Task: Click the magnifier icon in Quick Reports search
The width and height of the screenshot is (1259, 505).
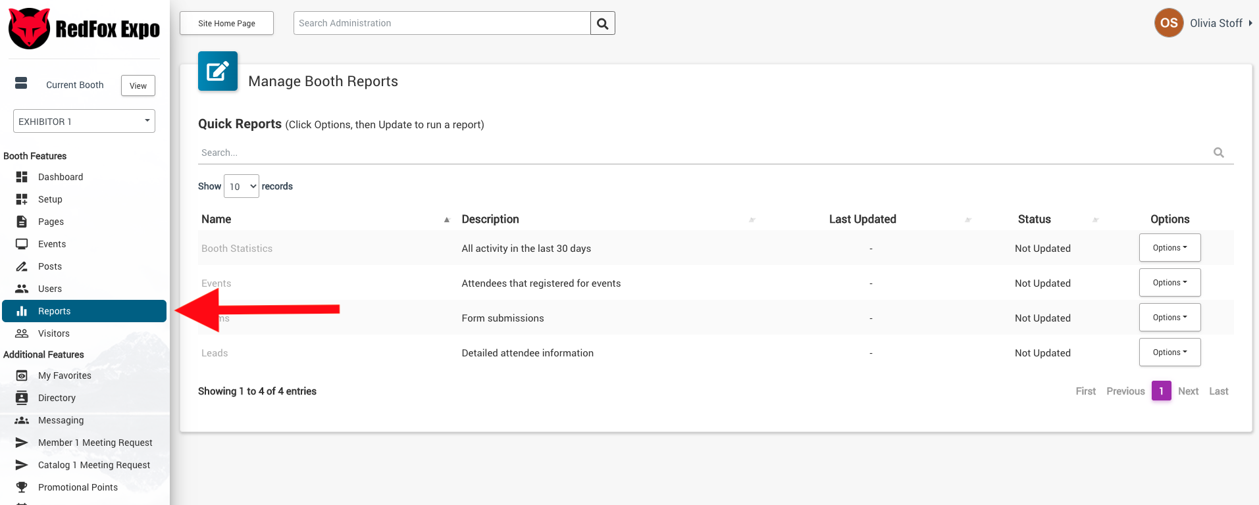Action: (1219, 153)
